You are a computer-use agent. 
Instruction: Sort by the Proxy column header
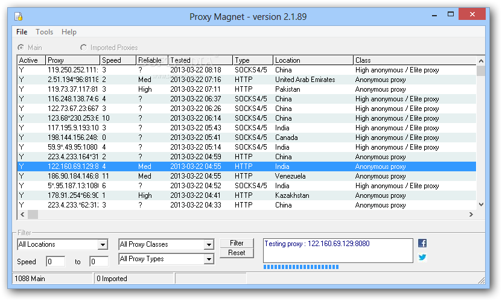pos(72,60)
